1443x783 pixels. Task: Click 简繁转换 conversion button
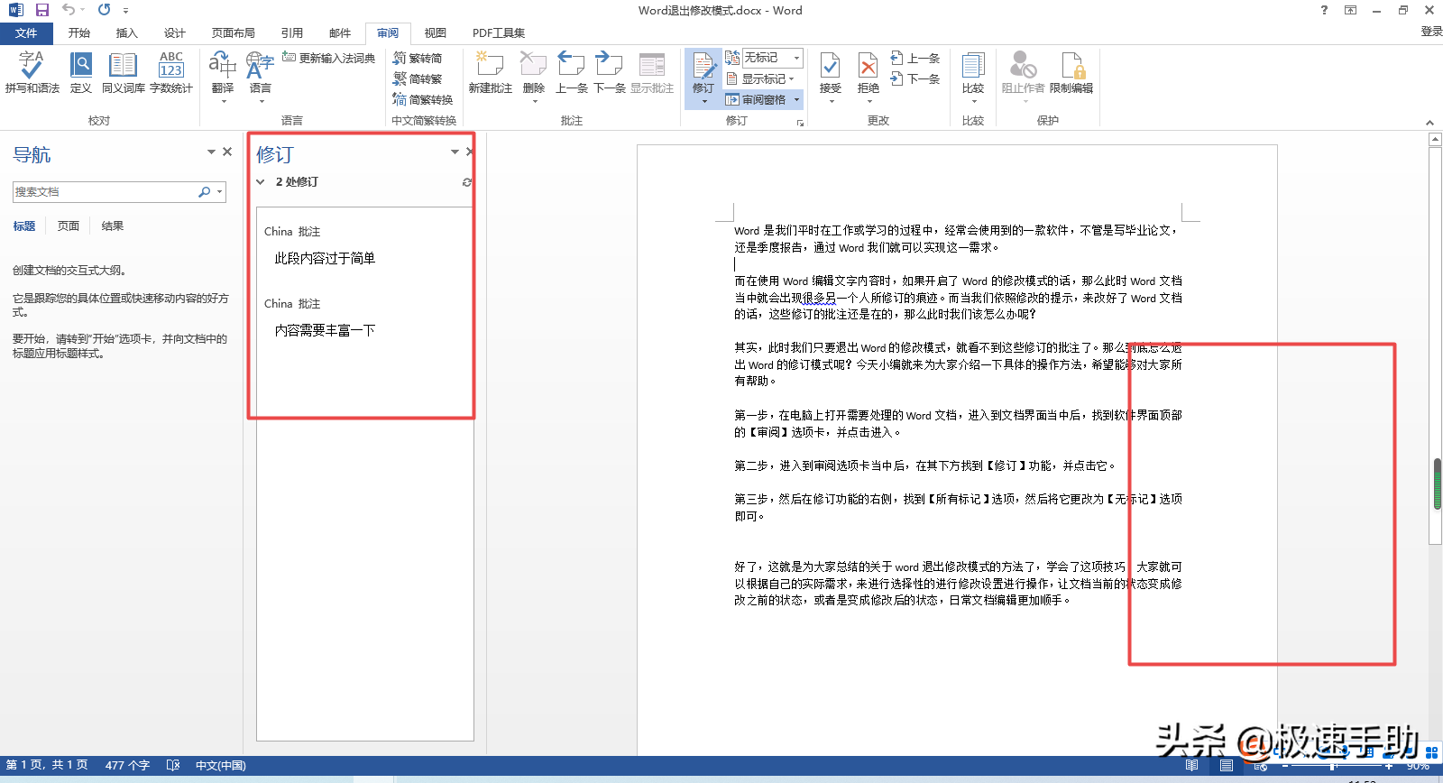pyautogui.click(x=423, y=99)
